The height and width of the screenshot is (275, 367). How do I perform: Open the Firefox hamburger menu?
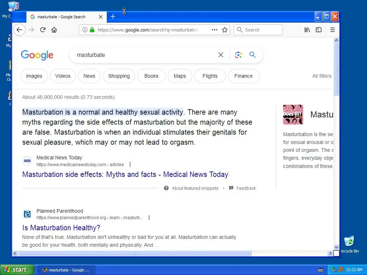pyautogui.click(x=332, y=30)
